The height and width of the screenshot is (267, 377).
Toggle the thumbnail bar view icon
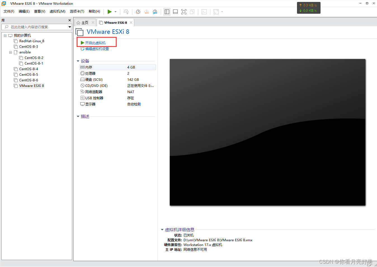175,12
